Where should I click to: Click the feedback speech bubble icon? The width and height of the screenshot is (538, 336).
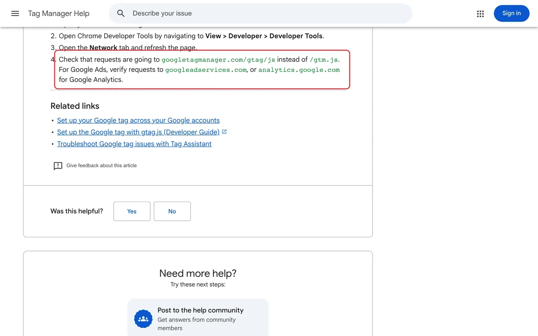click(58, 166)
